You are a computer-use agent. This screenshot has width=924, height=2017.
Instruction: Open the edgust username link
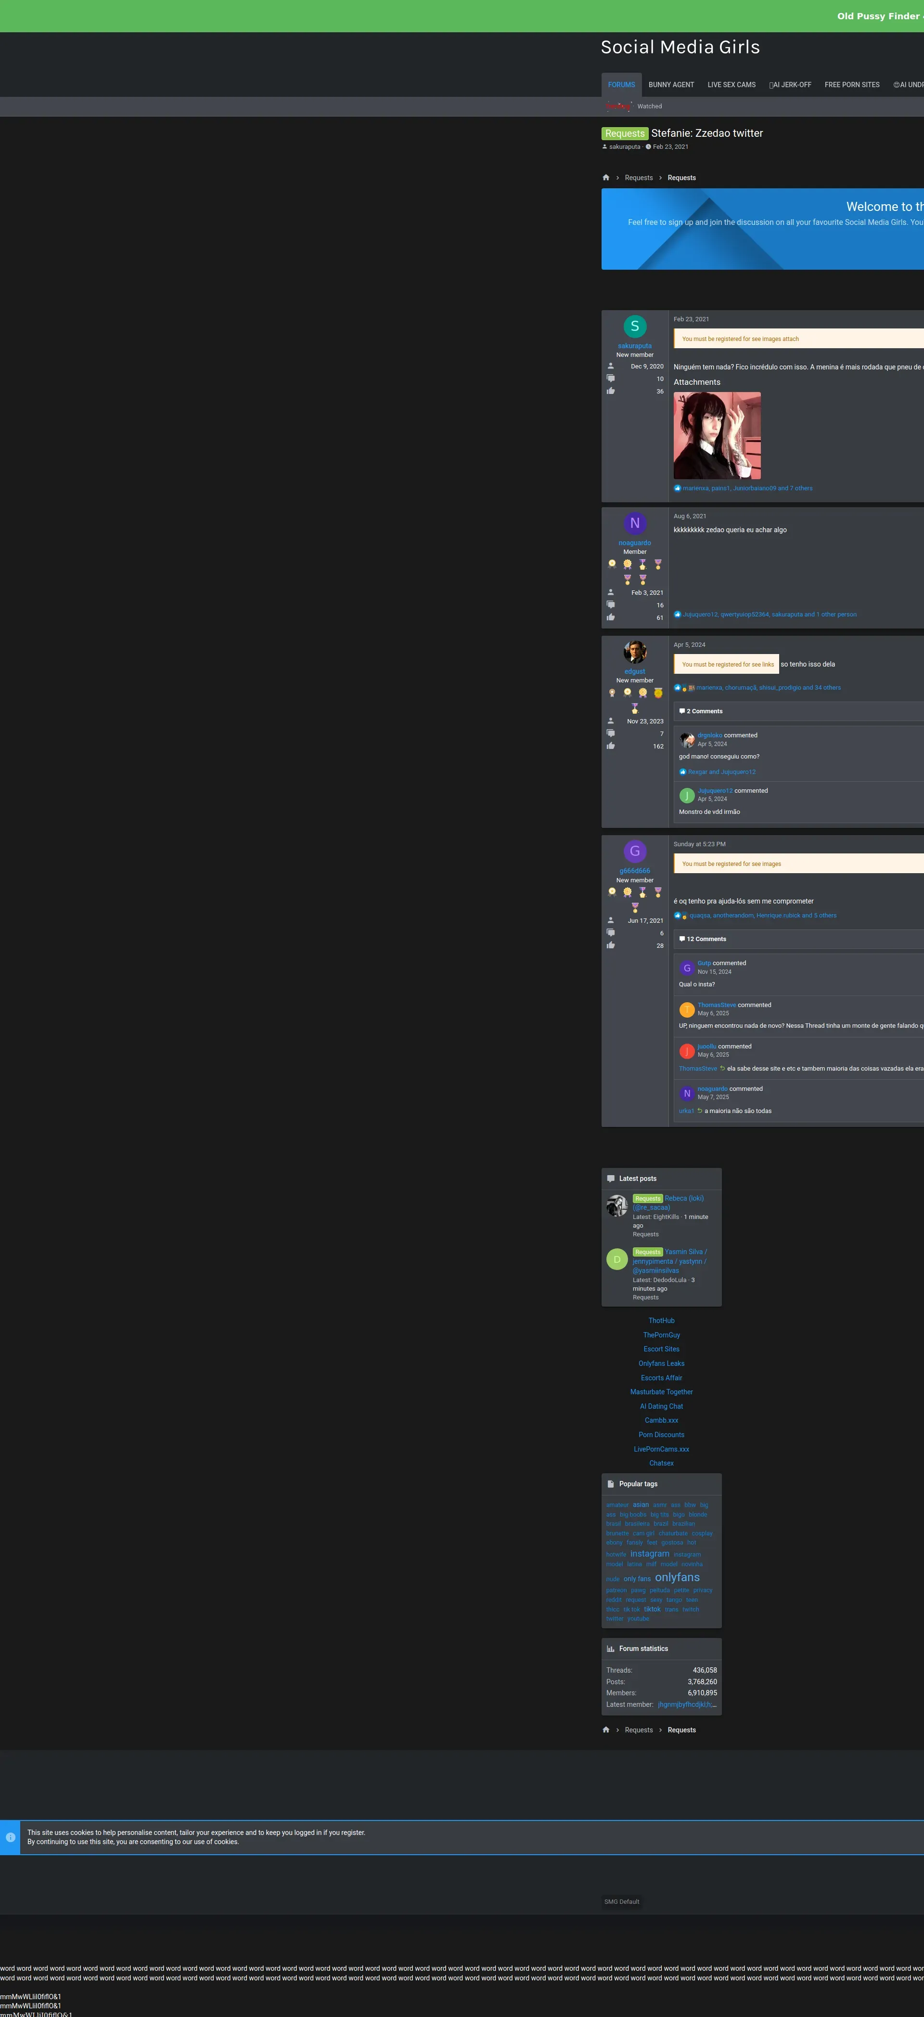tap(634, 672)
